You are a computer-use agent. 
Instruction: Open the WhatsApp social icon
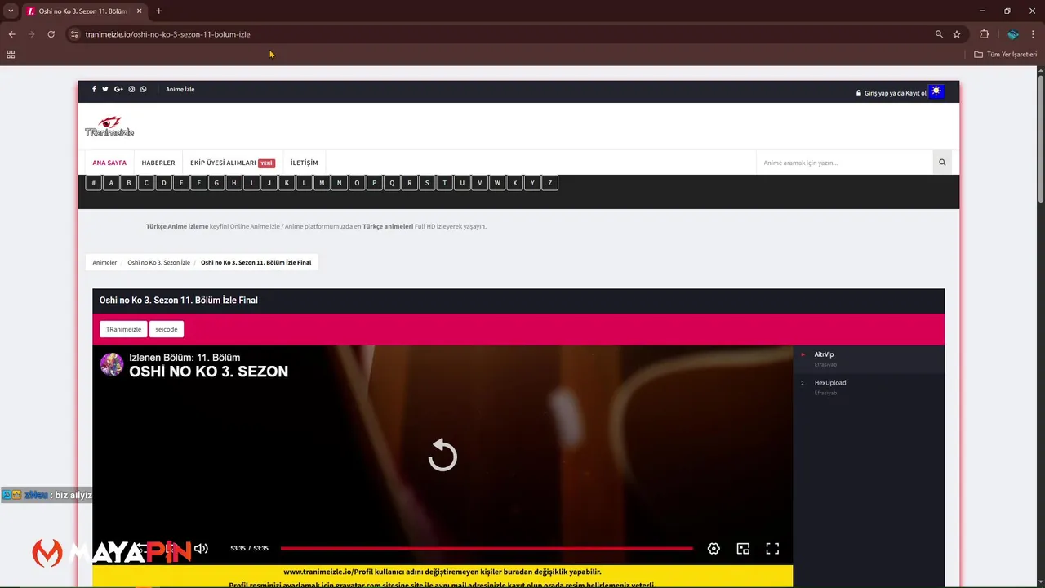pyautogui.click(x=144, y=89)
